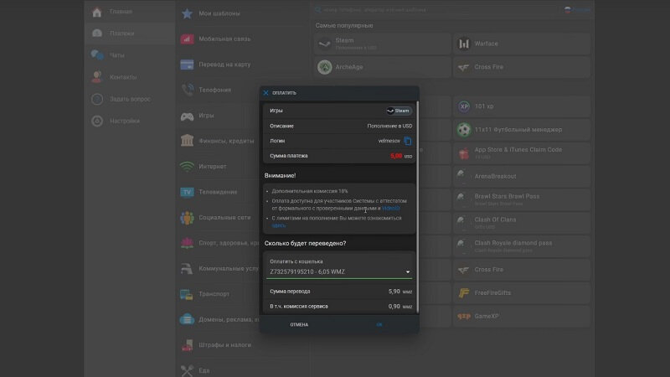Copy the login with clipboard icon
Viewport: 670px width, 377px height.
408,141
